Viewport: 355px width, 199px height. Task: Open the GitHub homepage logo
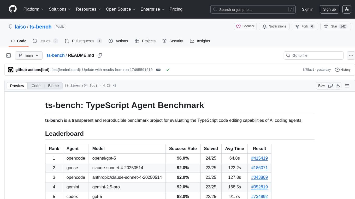[13, 9]
